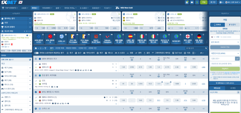Open the 문자 메시지 dropdown in signup

click(x=225, y=42)
